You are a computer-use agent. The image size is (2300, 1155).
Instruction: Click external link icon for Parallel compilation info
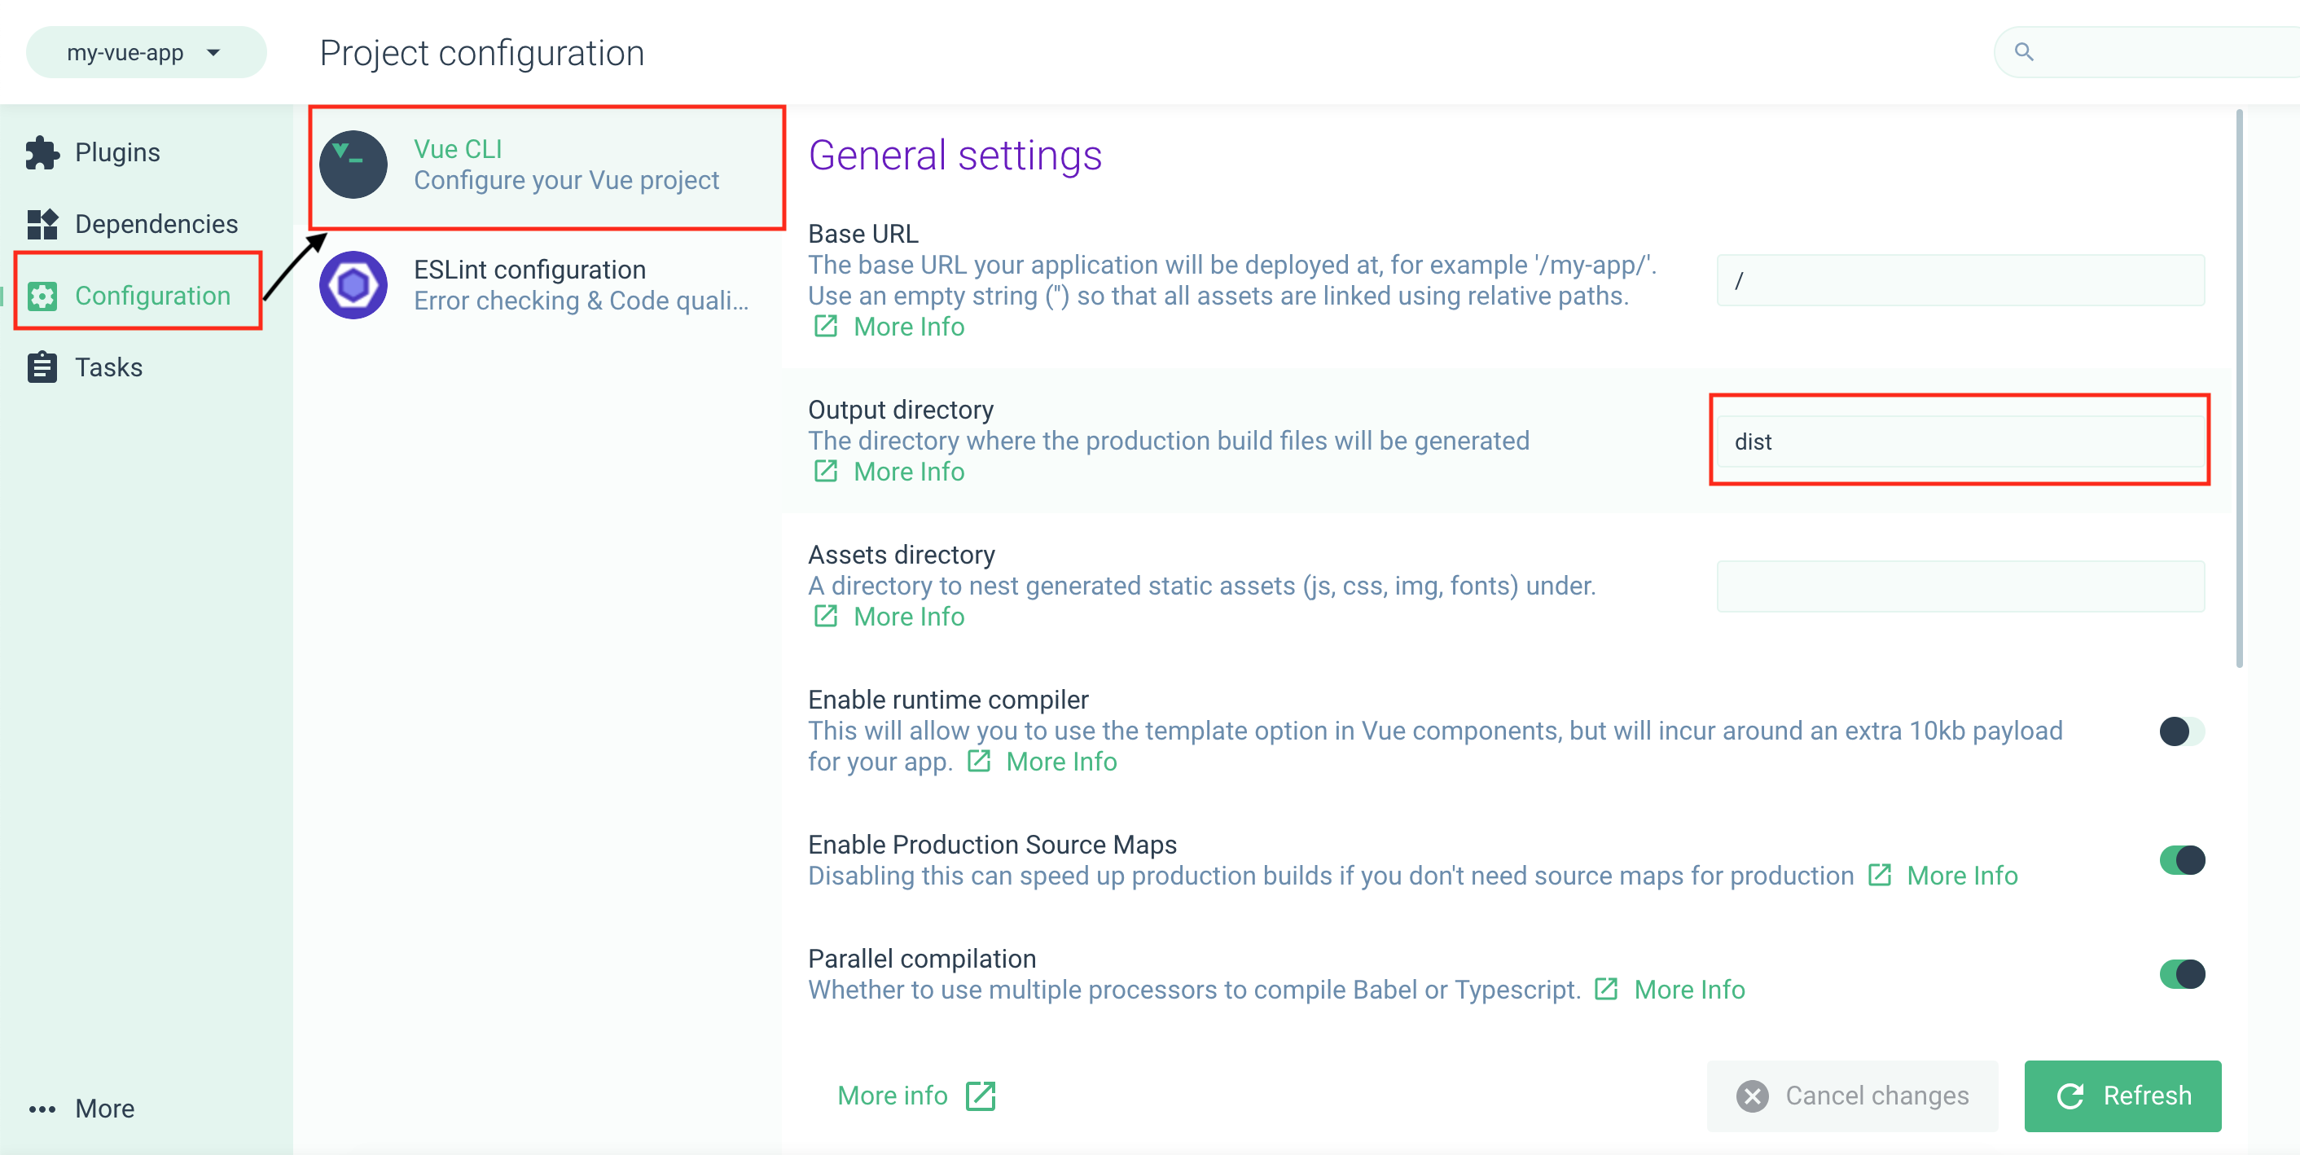(x=1606, y=989)
